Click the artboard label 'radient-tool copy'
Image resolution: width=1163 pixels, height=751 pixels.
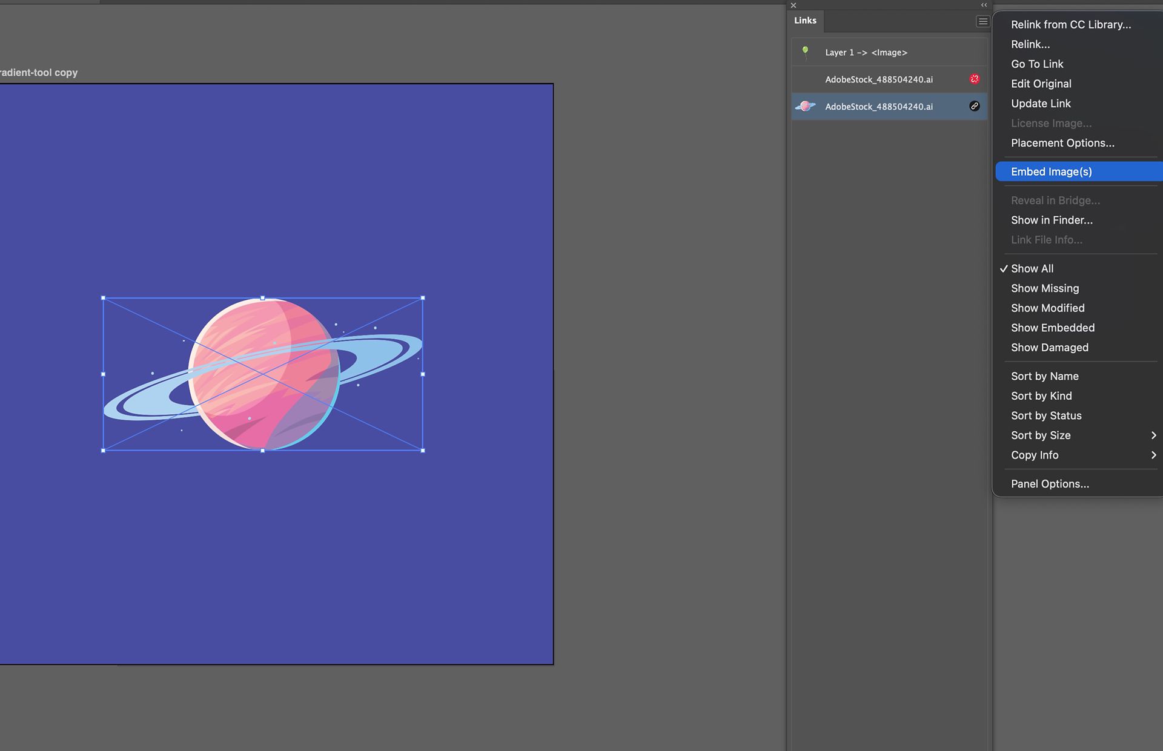39,73
